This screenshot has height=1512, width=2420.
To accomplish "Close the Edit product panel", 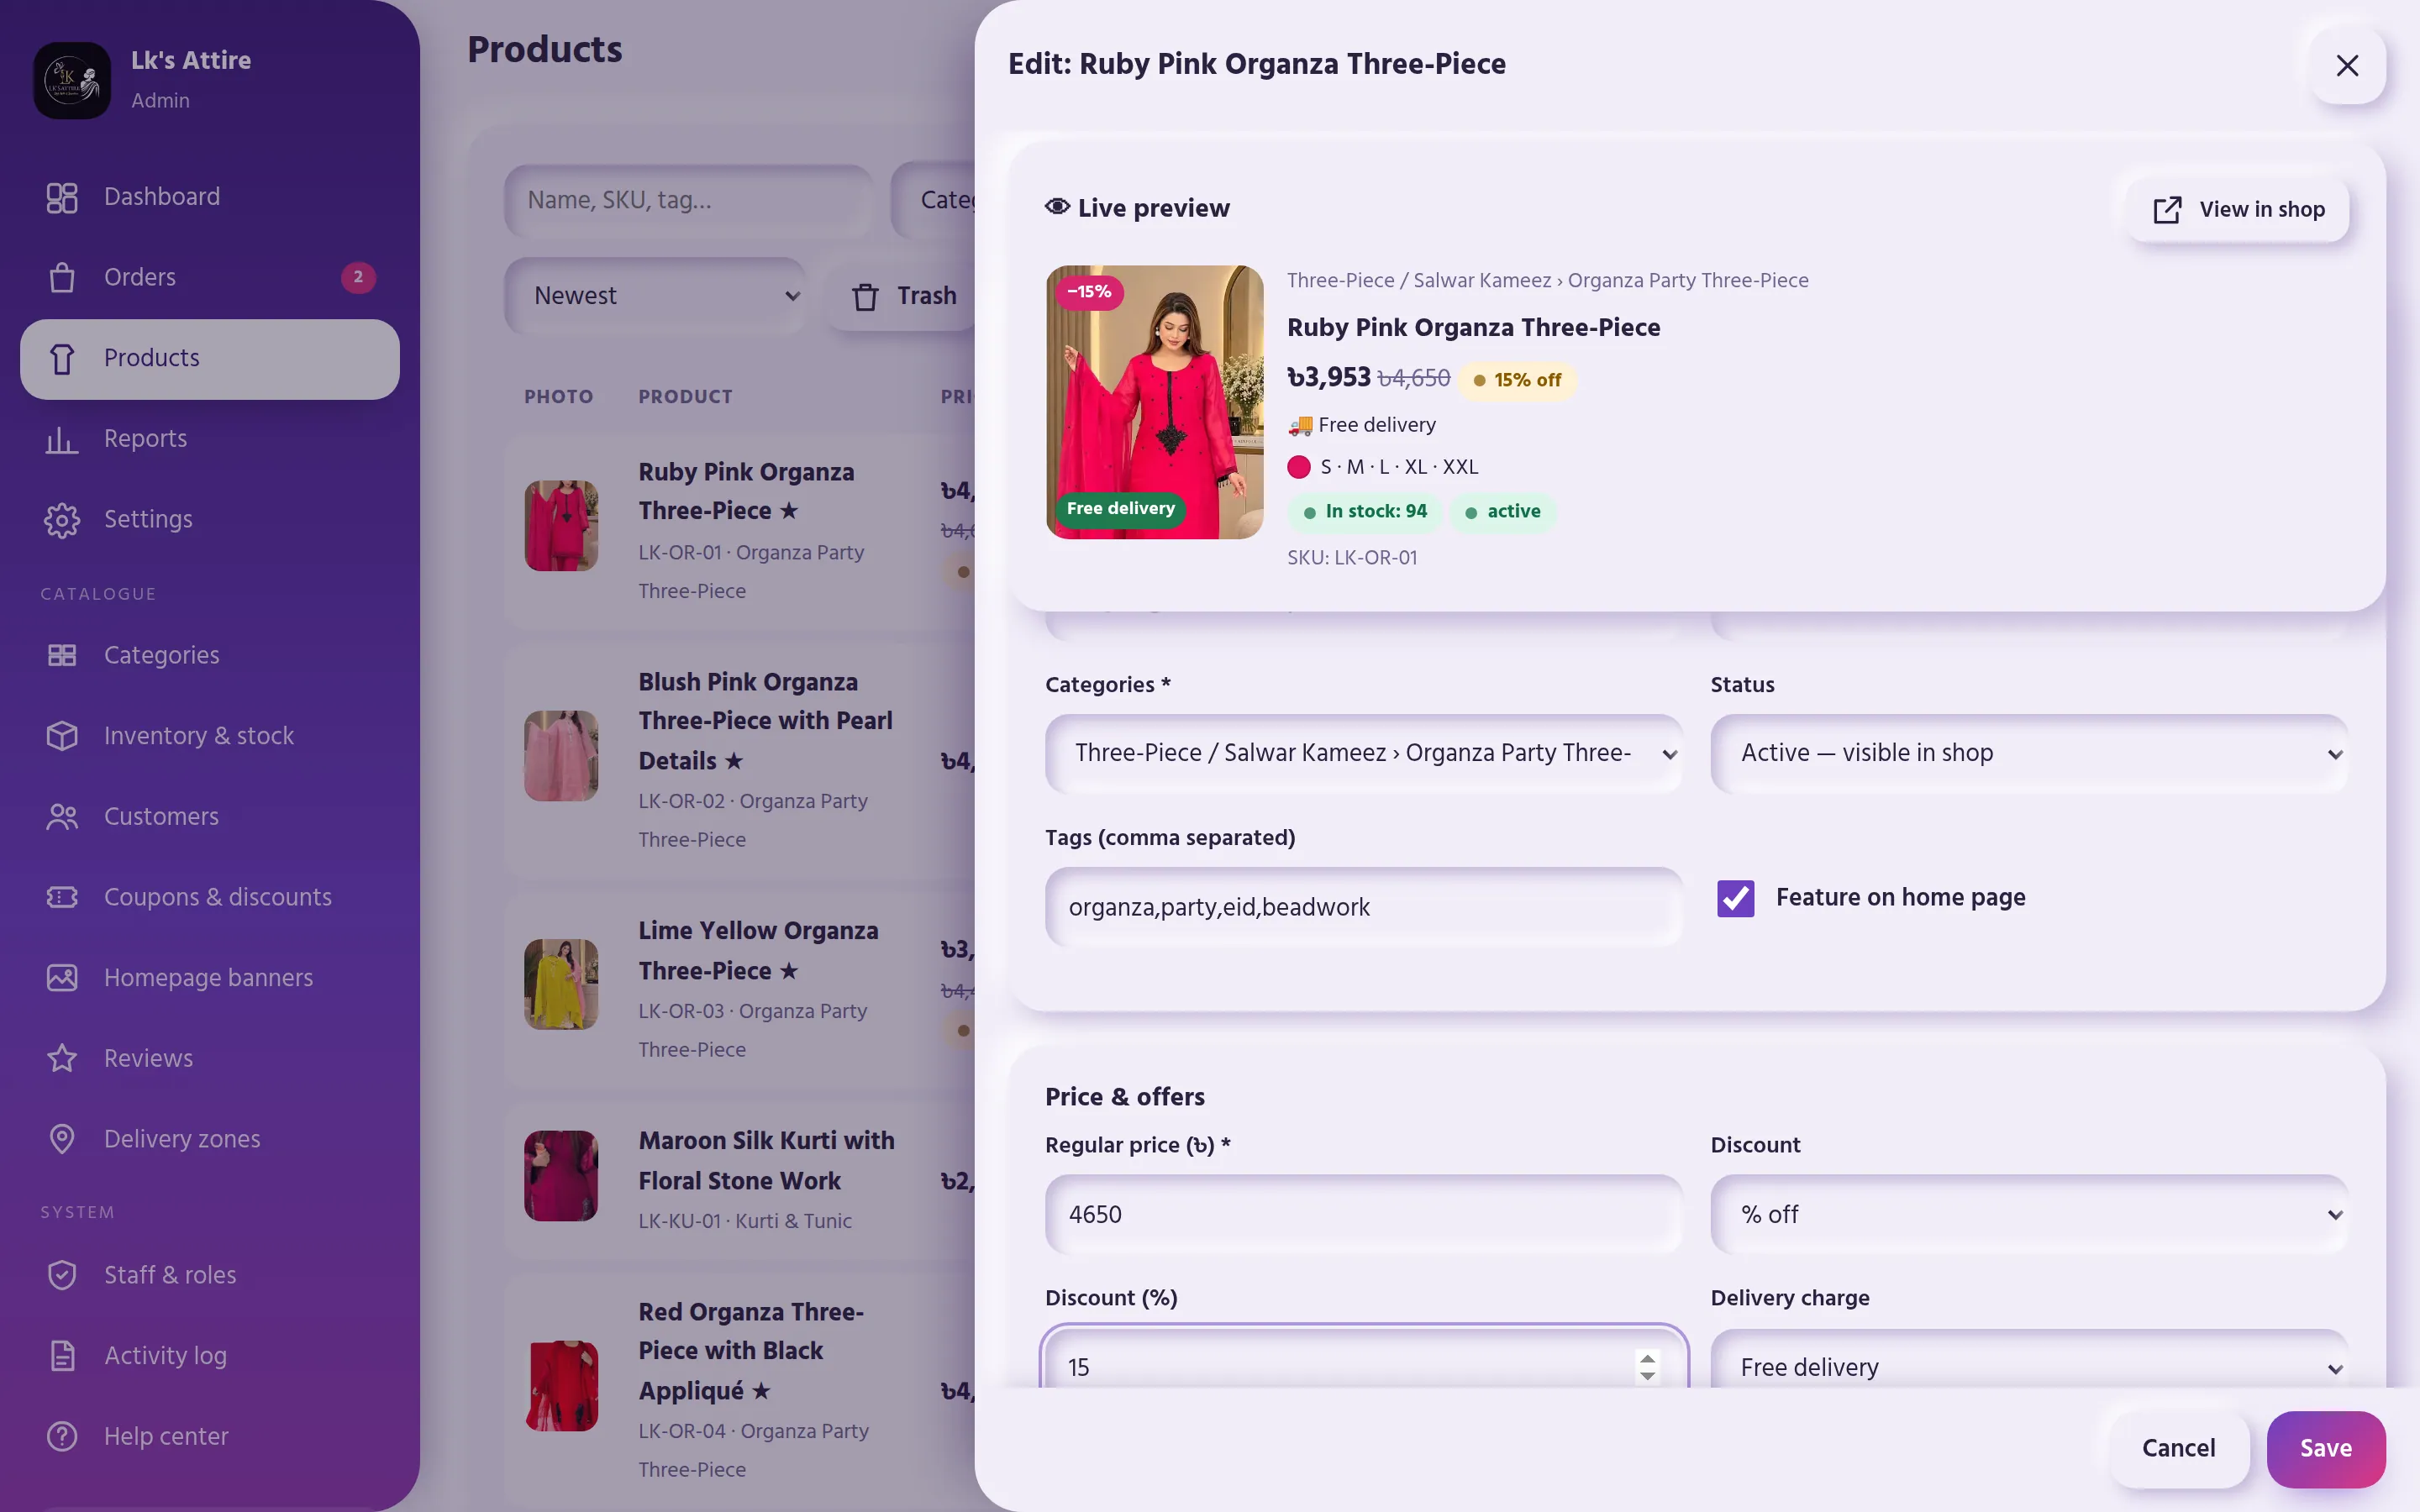I will (2347, 65).
